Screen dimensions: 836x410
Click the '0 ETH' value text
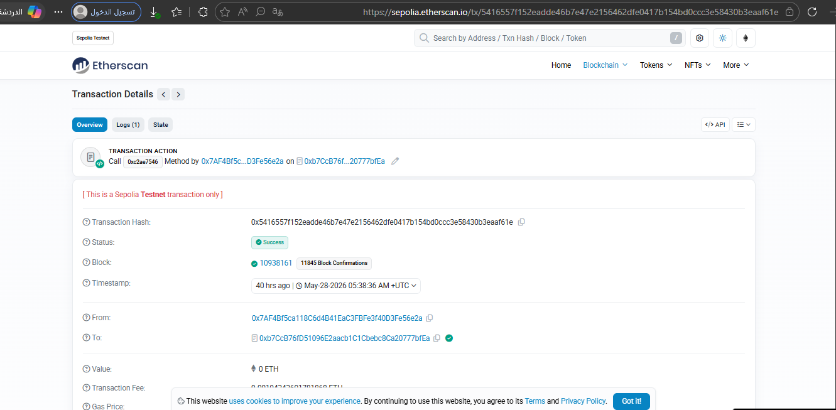pos(268,369)
